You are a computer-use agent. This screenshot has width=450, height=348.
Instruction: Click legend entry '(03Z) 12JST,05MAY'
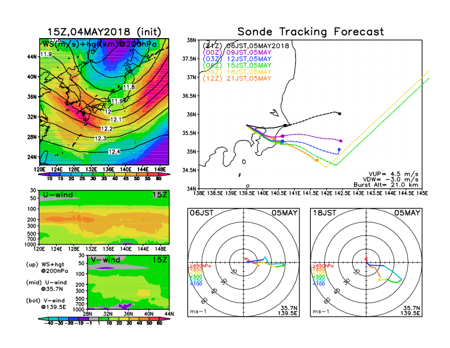click(237, 59)
